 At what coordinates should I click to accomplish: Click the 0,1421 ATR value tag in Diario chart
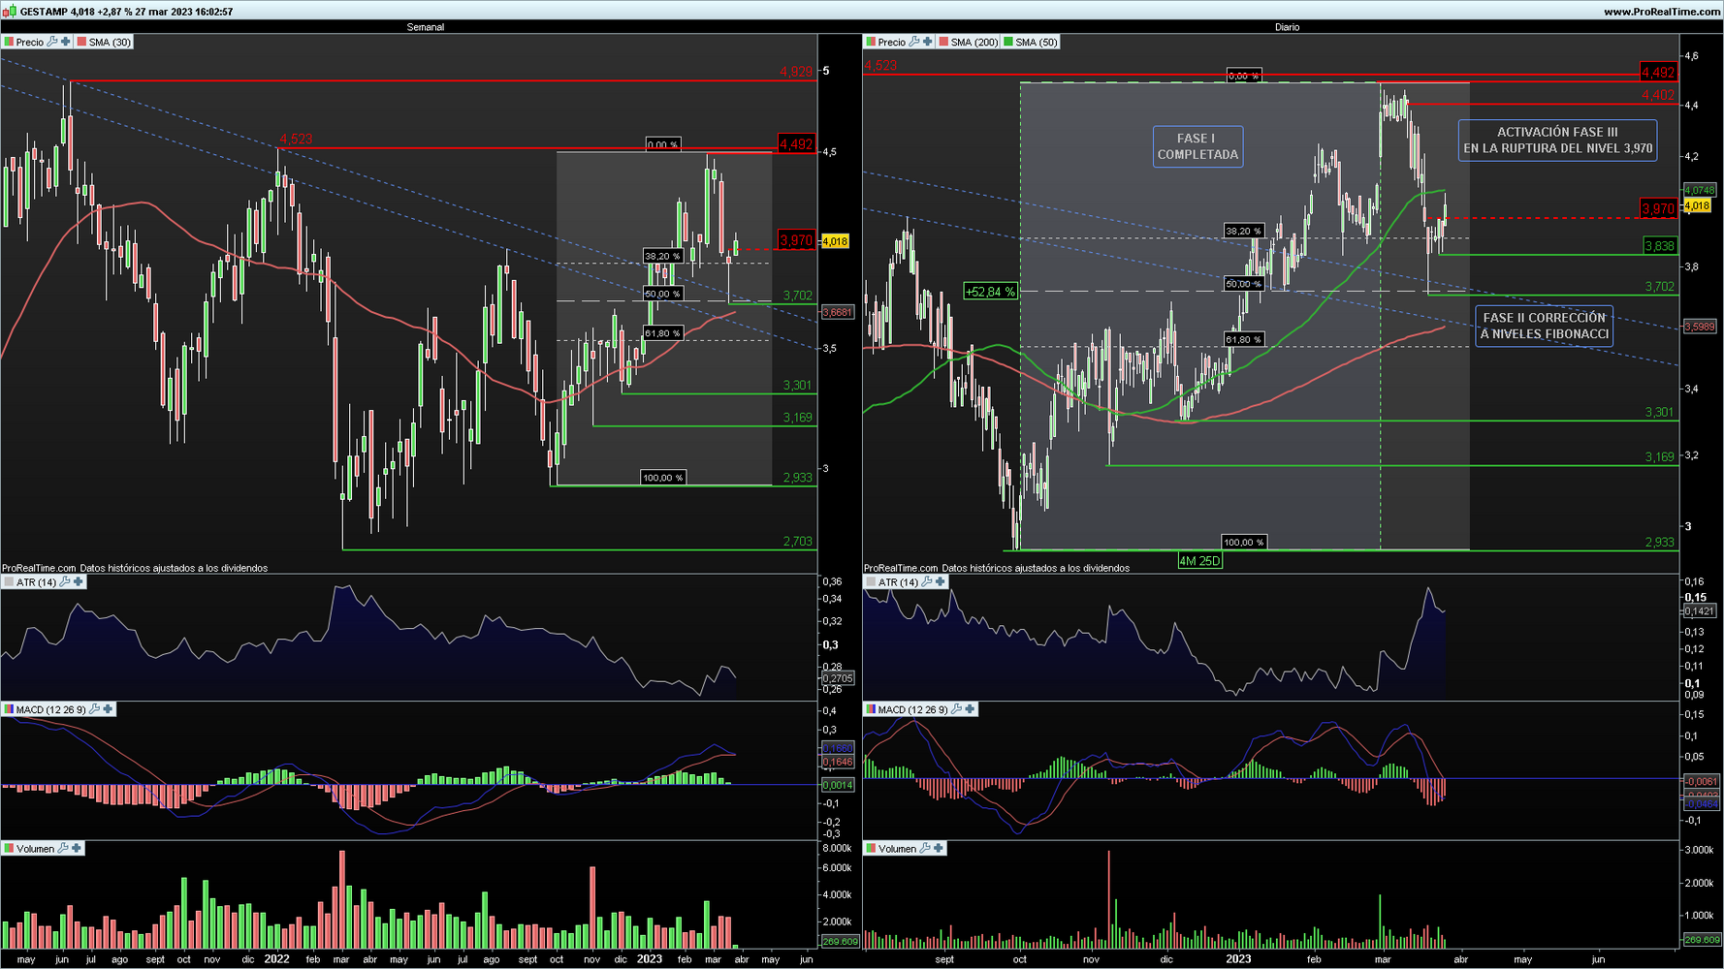coord(1699,611)
